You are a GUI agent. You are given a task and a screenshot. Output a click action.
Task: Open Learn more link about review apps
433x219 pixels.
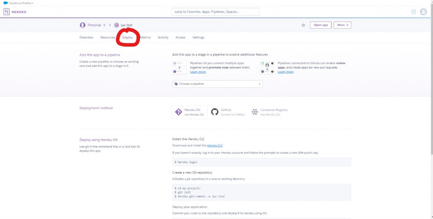click(285, 72)
